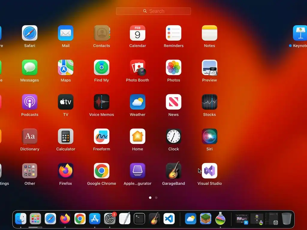307x230 pixels.
Task: Select the first Launchpad page dot
Action: coord(150,198)
